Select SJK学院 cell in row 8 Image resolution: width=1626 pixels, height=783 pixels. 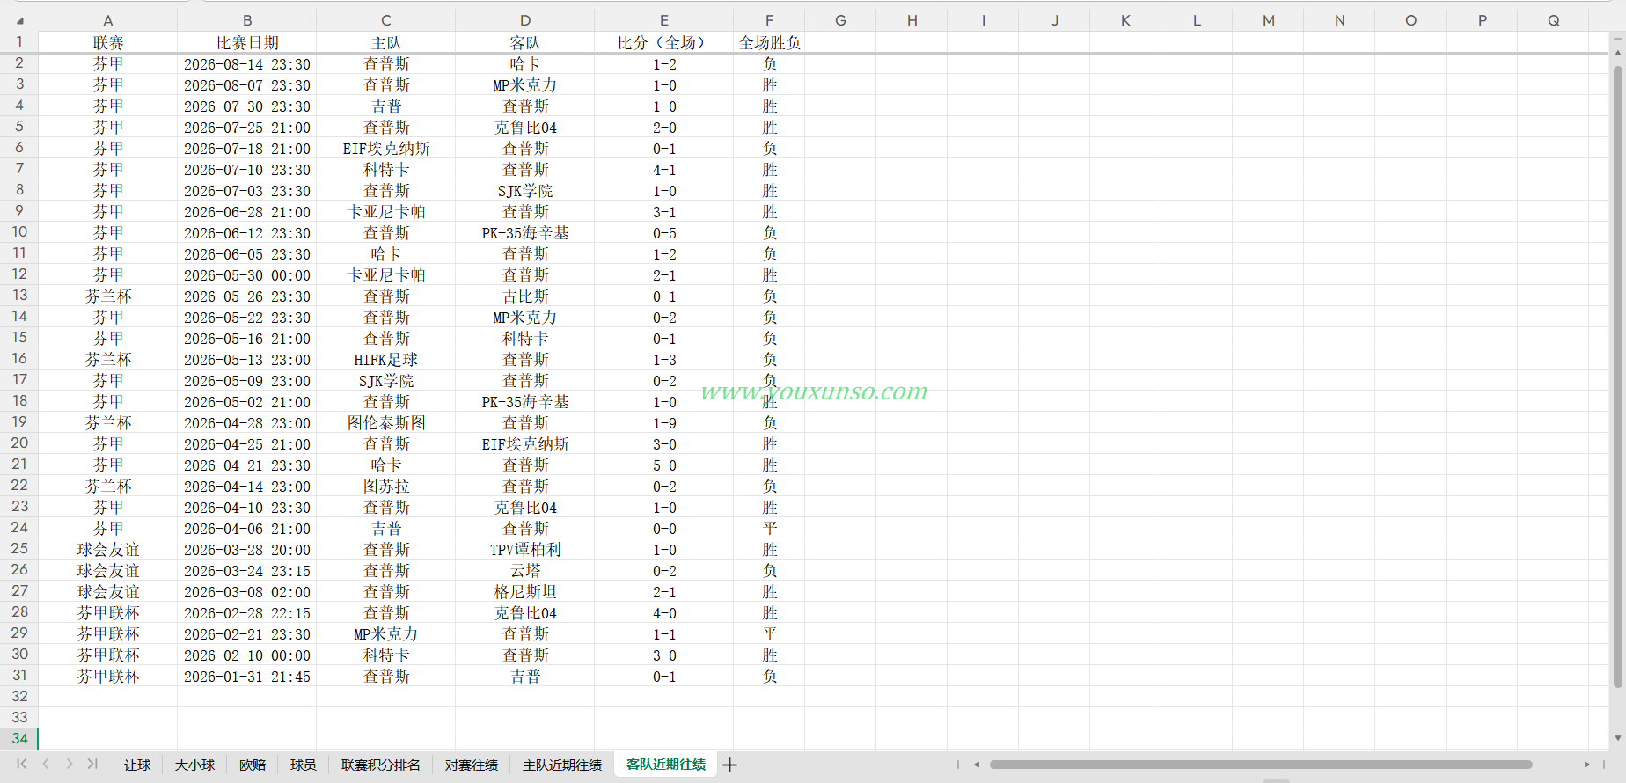(525, 191)
